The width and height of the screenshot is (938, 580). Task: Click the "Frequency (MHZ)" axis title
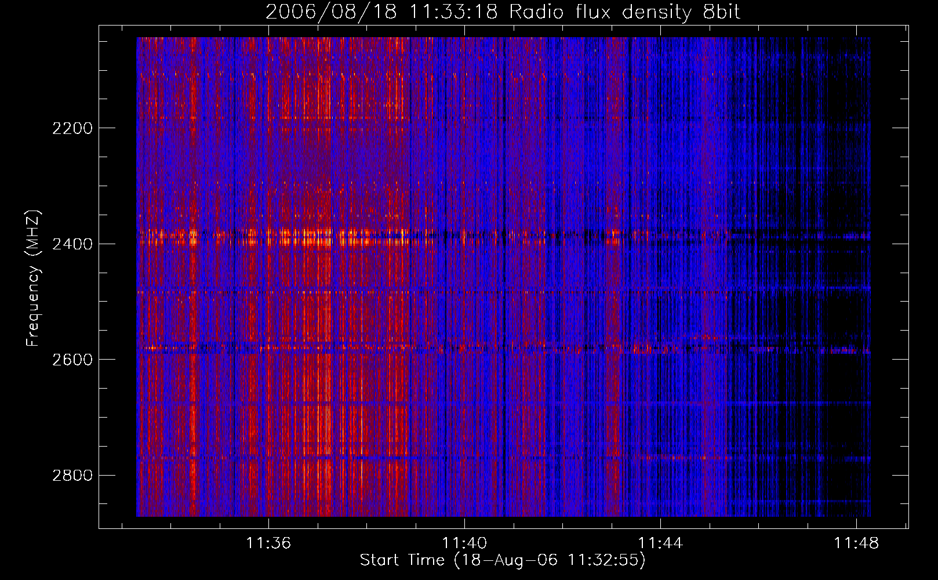[x=34, y=278]
